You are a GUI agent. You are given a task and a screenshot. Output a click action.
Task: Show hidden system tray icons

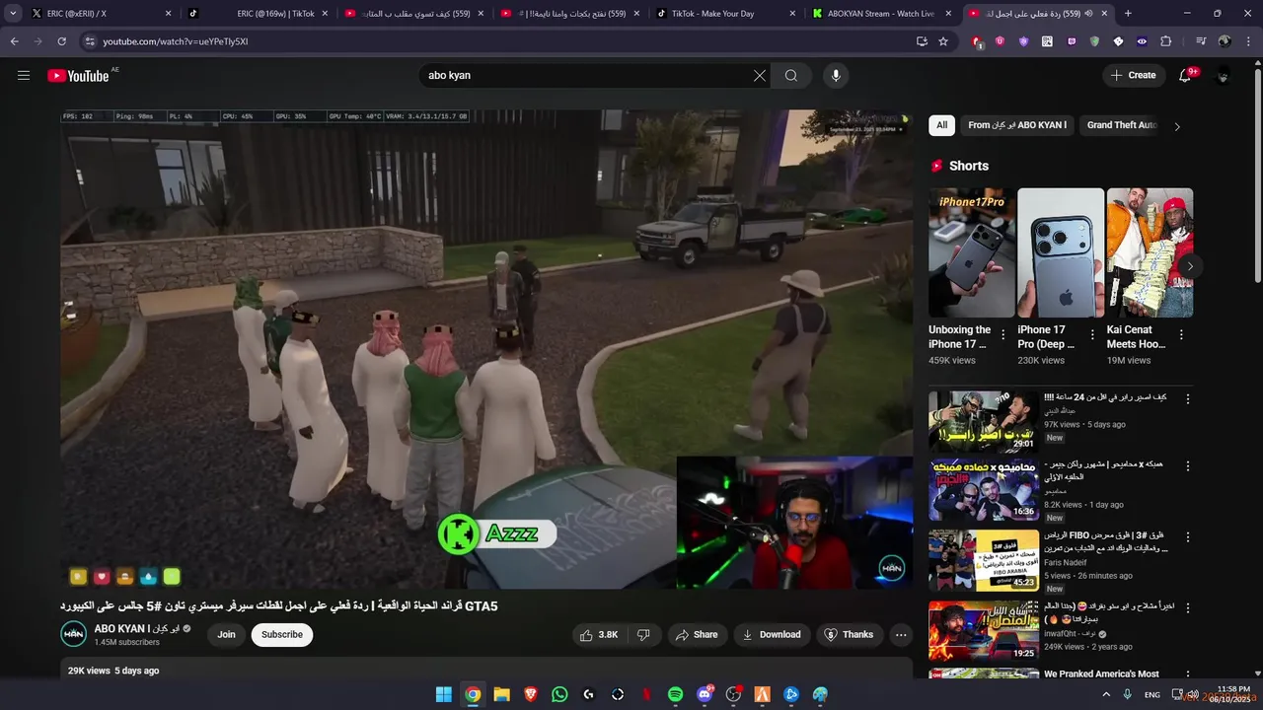coord(1105,694)
